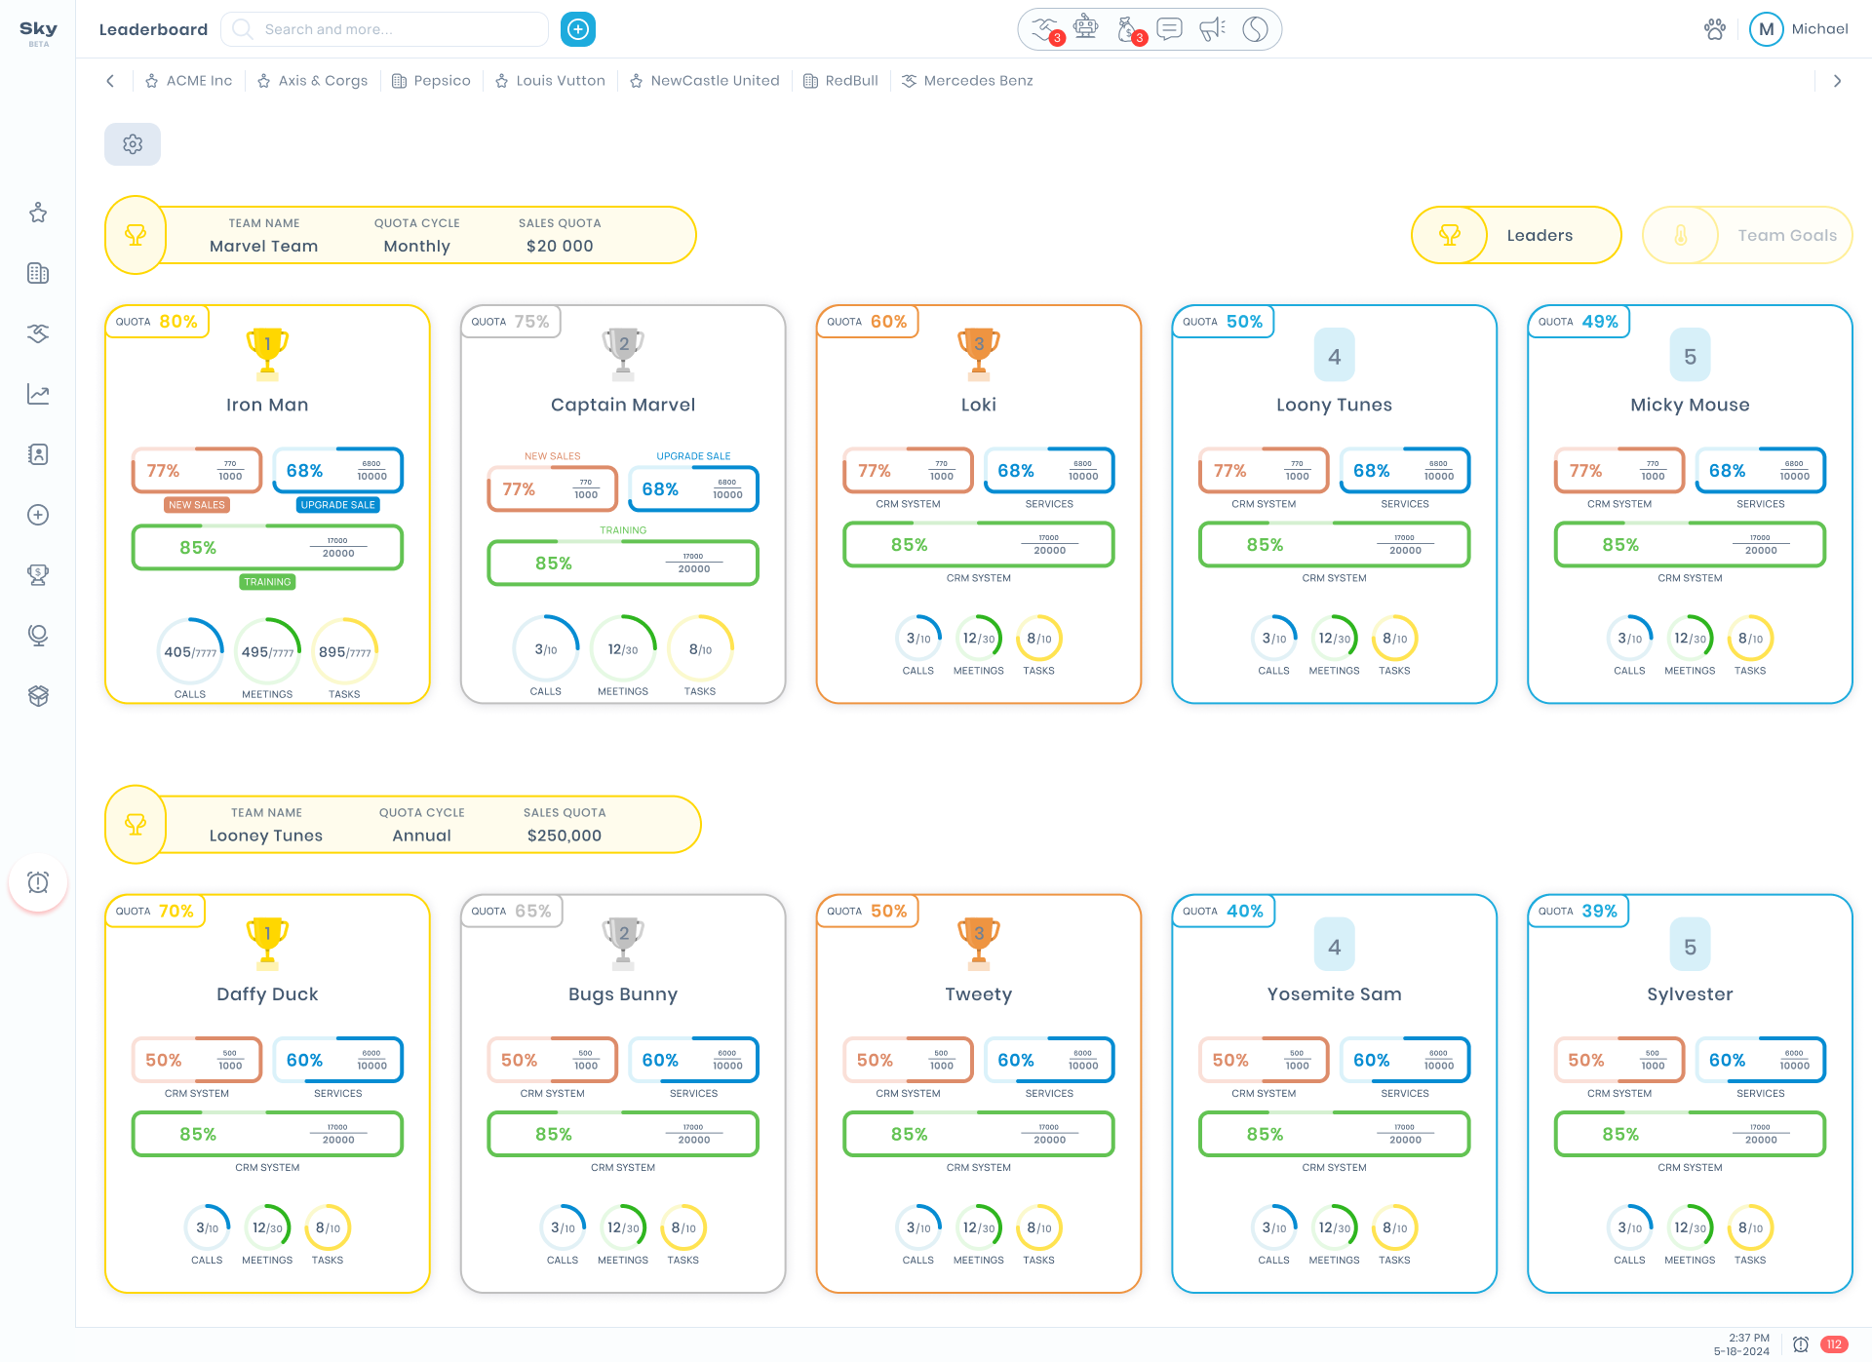This screenshot has width=1872, height=1362.
Task: Click Captain Marvel's 12/30 meetings progress ring
Action: click(623, 648)
